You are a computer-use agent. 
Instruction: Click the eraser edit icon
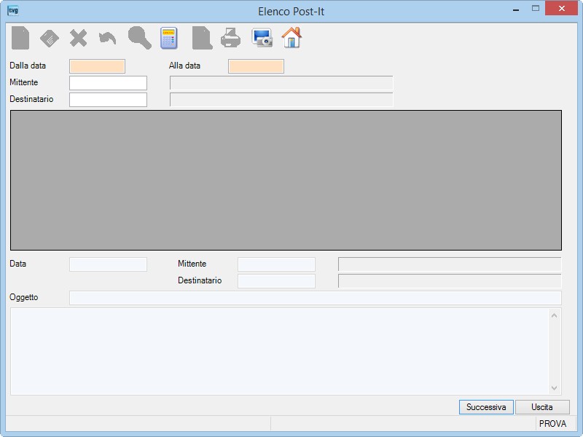coord(49,39)
